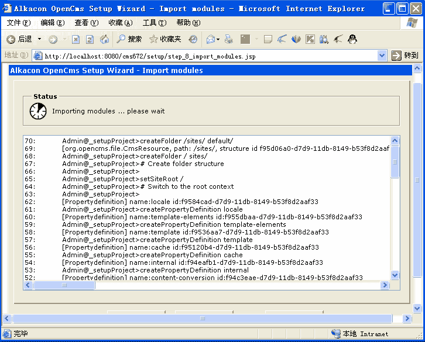The height and width of the screenshot is (342, 425).
Task: Click the log output left arrow
Action: pos(28,285)
